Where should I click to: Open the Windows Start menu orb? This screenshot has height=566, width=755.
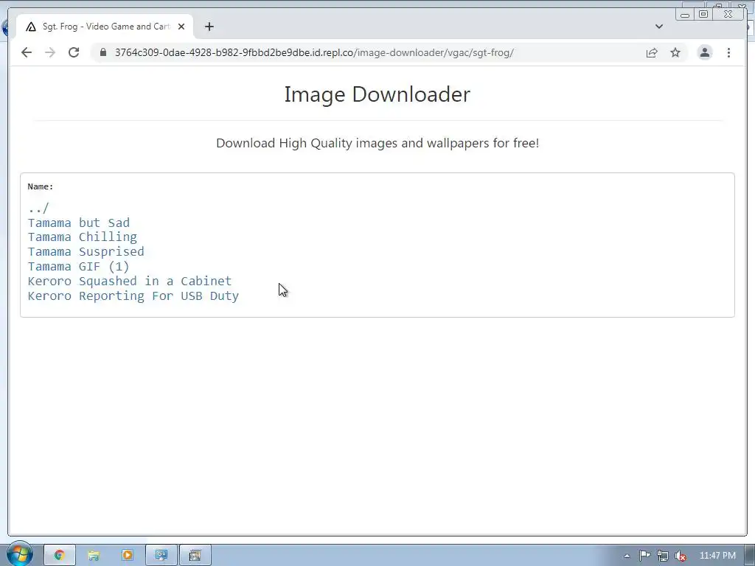click(20, 554)
